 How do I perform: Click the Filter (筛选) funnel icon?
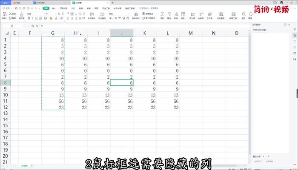[169, 14]
